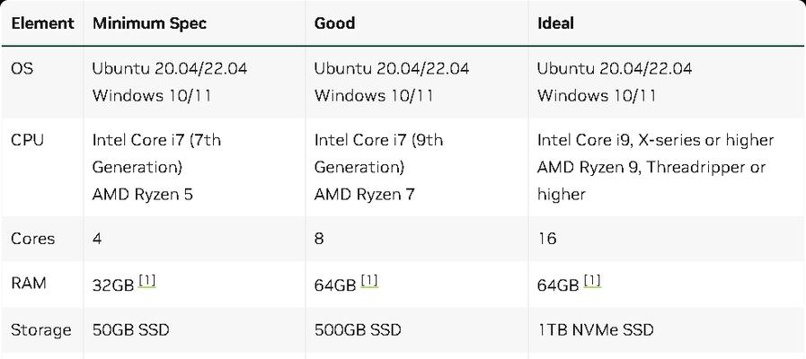
Task: Click the Ideal column header
Action: coord(555,23)
